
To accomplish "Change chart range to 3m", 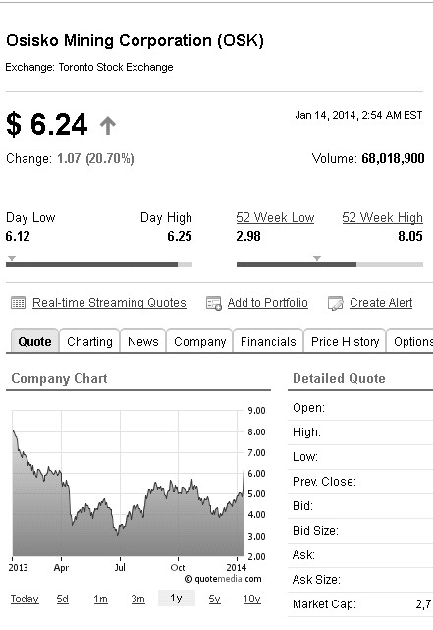I will coord(137,600).
